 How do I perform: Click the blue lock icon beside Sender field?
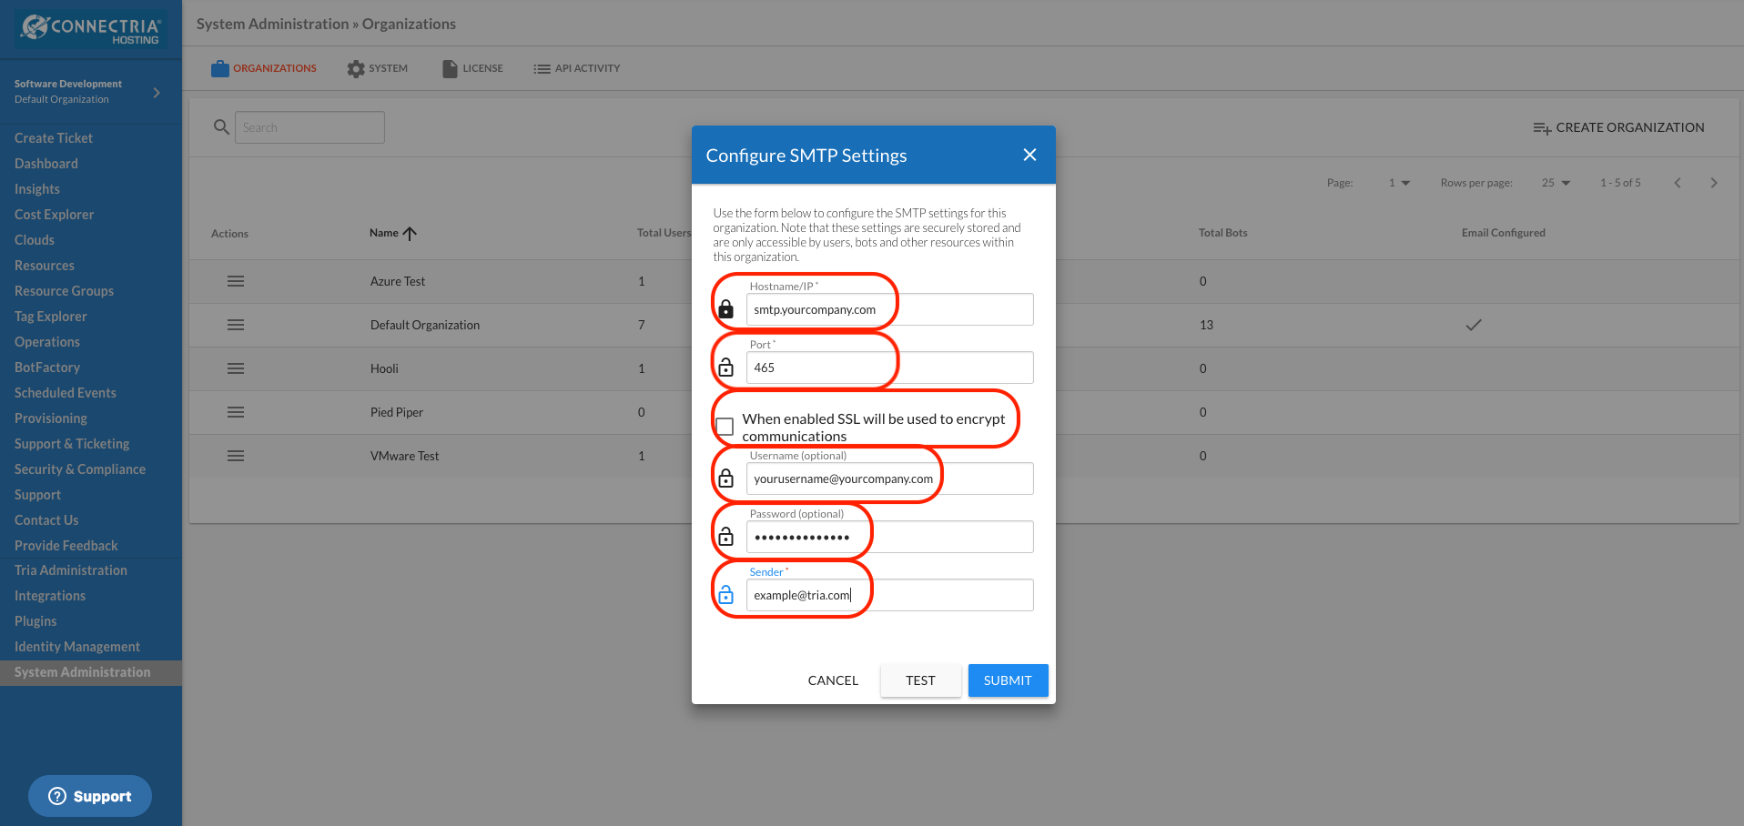point(725,595)
